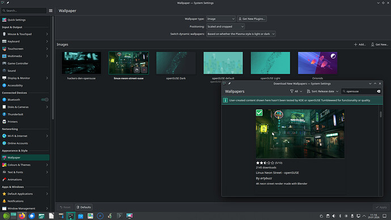Open the Discover store icon in taskbar
391x220 pixels.
click(80, 216)
